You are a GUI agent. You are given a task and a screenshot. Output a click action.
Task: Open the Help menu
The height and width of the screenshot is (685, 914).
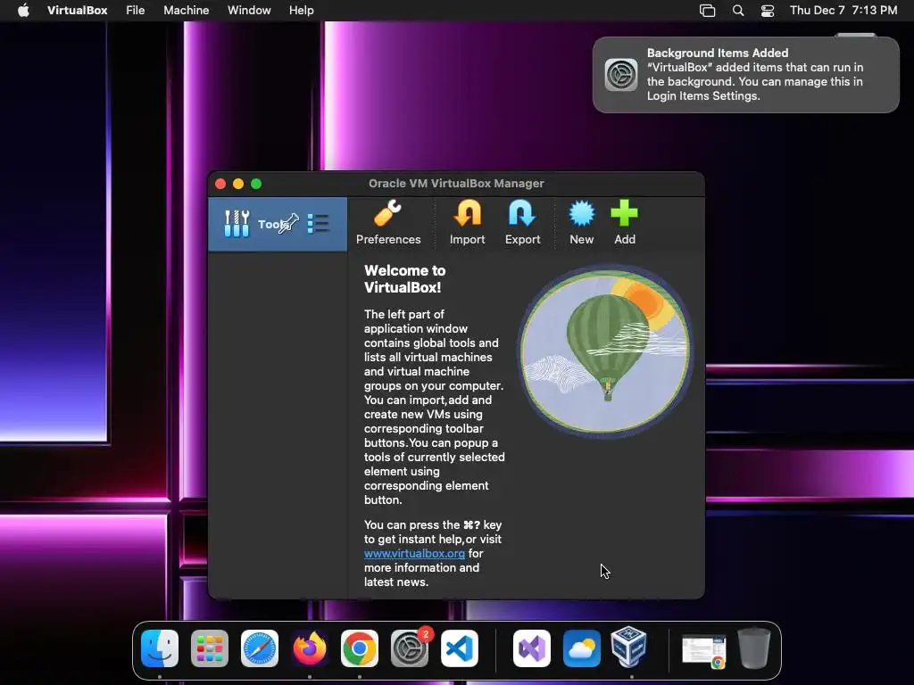click(x=302, y=10)
